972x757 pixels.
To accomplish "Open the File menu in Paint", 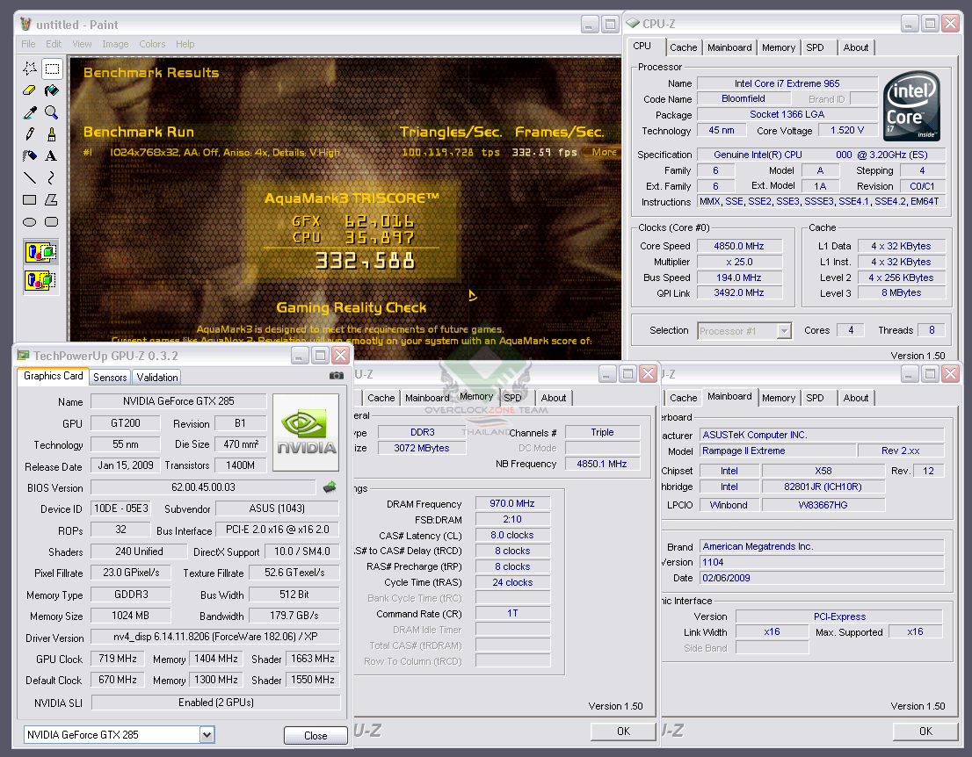I will pos(28,44).
